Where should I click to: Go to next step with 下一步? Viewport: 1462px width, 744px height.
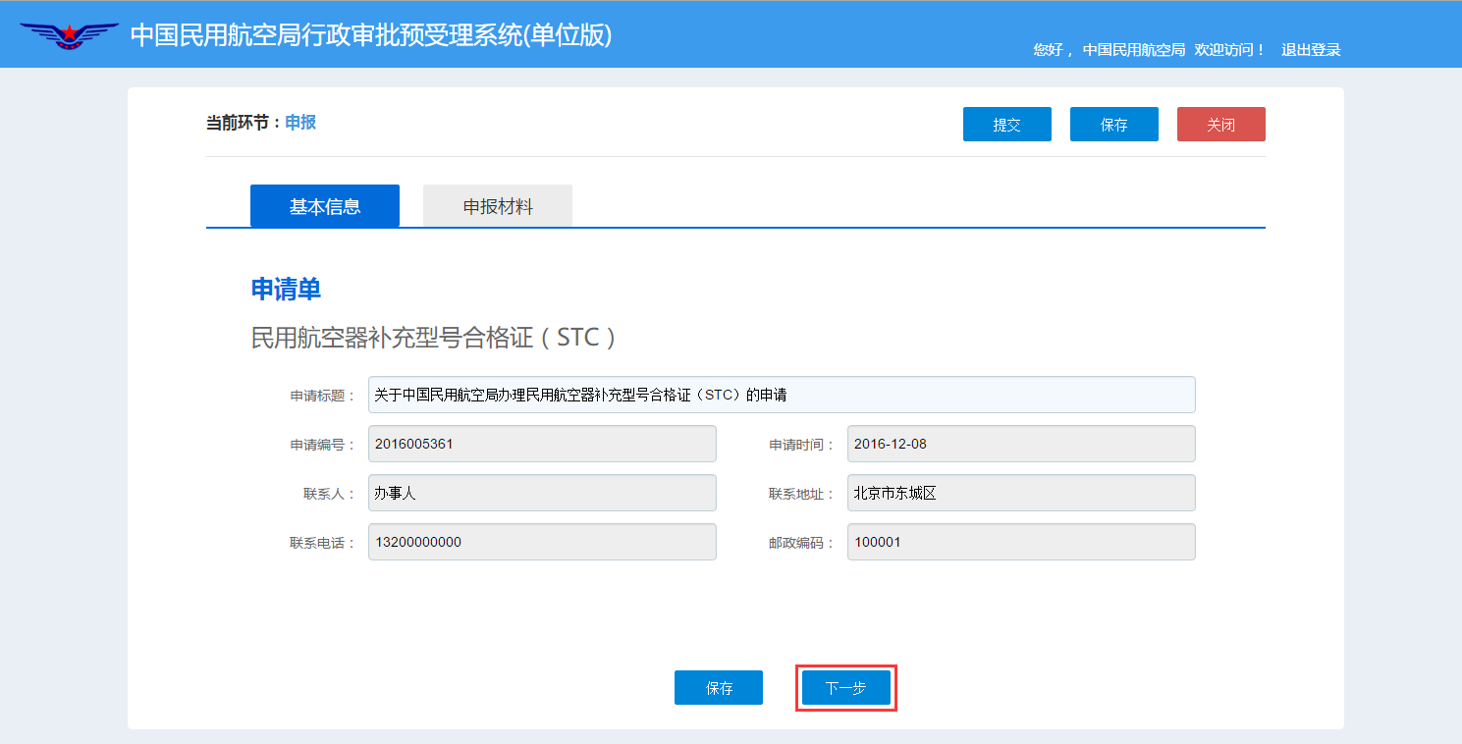click(846, 688)
